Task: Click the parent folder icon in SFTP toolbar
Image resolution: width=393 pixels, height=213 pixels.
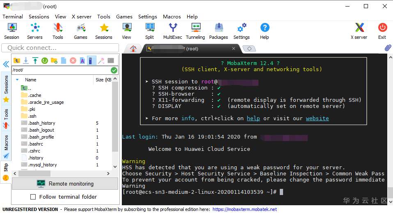Action: (x=16, y=61)
